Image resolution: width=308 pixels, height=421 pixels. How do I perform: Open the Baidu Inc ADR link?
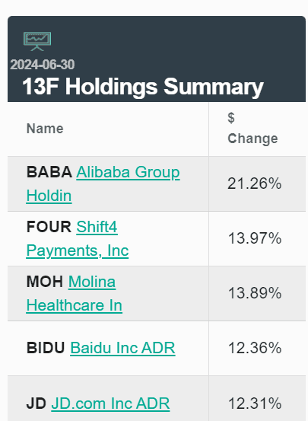(122, 348)
